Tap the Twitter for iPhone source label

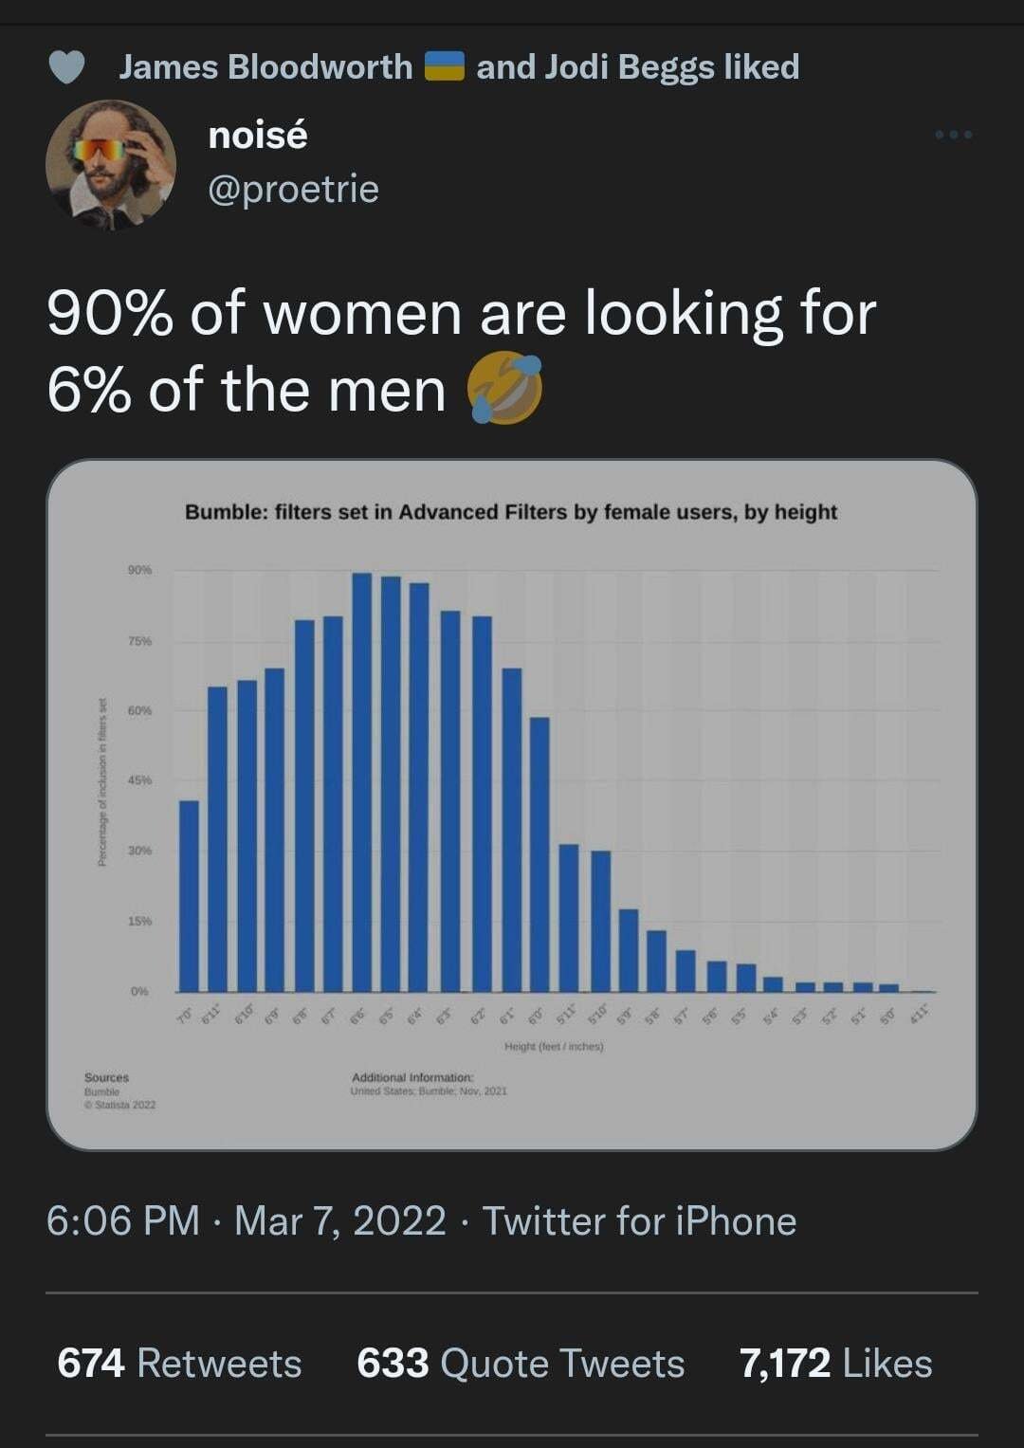[640, 1220]
